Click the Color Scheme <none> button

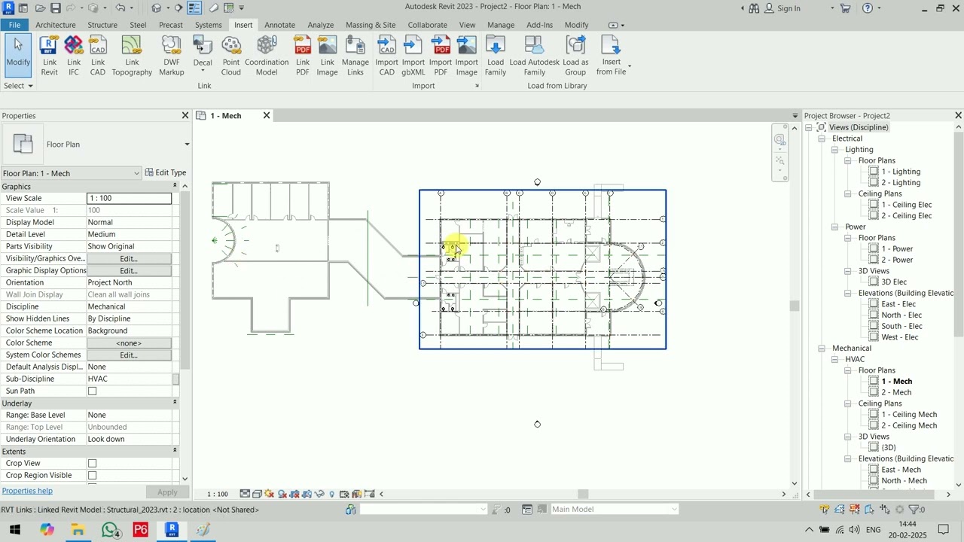[x=129, y=343]
